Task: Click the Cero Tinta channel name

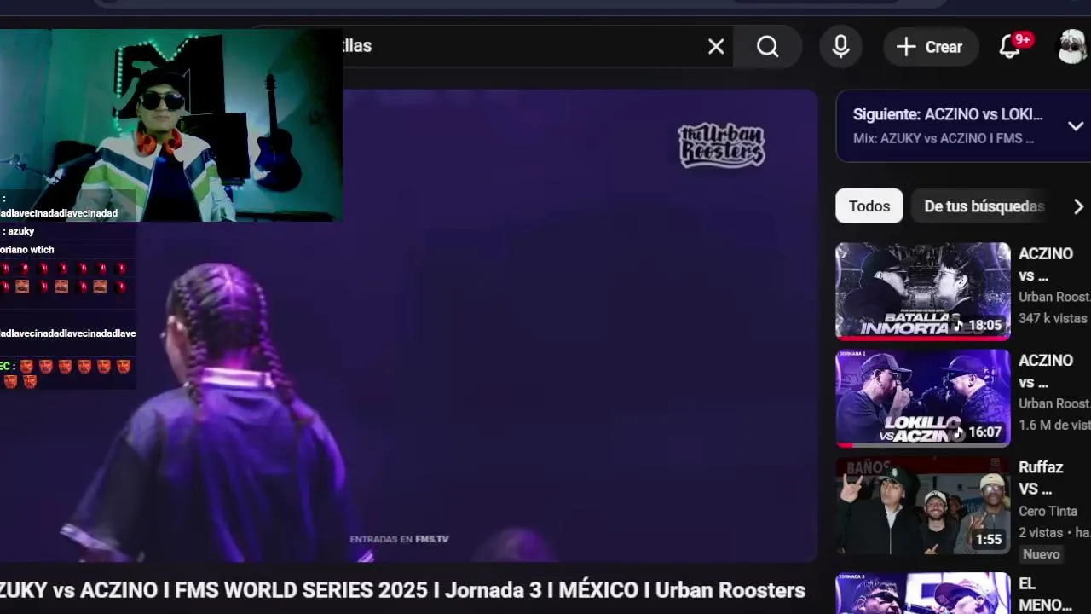Action: click(x=1048, y=511)
